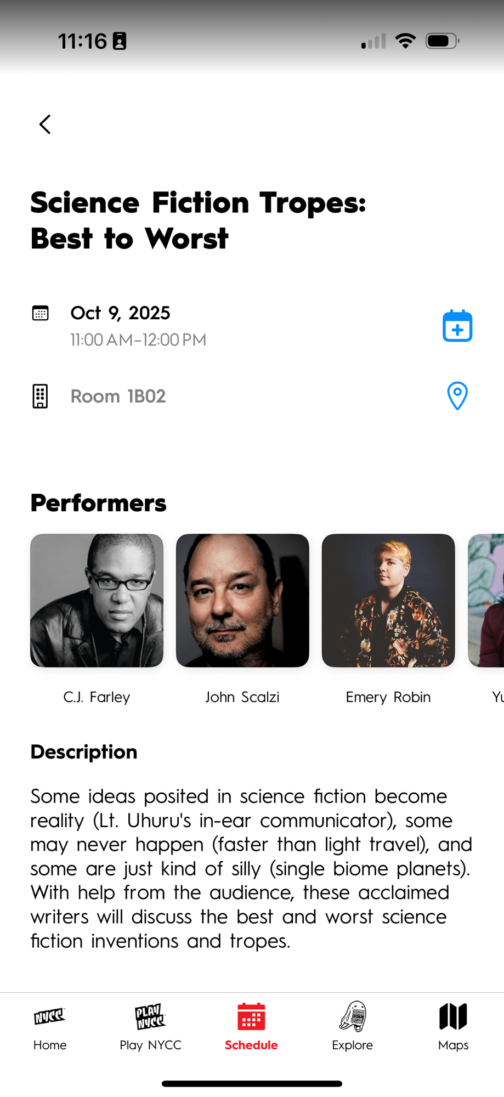Tap the small calendar icon beside date
This screenshot has height=1097, width=504.
[41, 313]
